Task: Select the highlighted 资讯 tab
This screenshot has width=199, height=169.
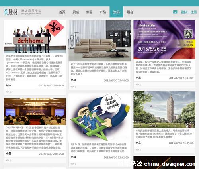Action: point(116,12)
